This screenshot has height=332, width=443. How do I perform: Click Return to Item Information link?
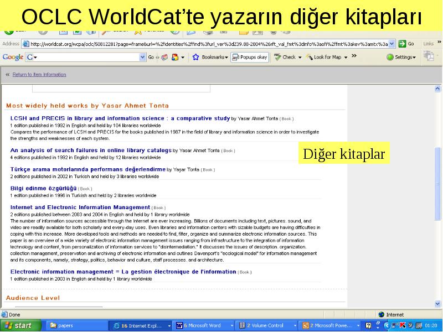coord(39,75)
